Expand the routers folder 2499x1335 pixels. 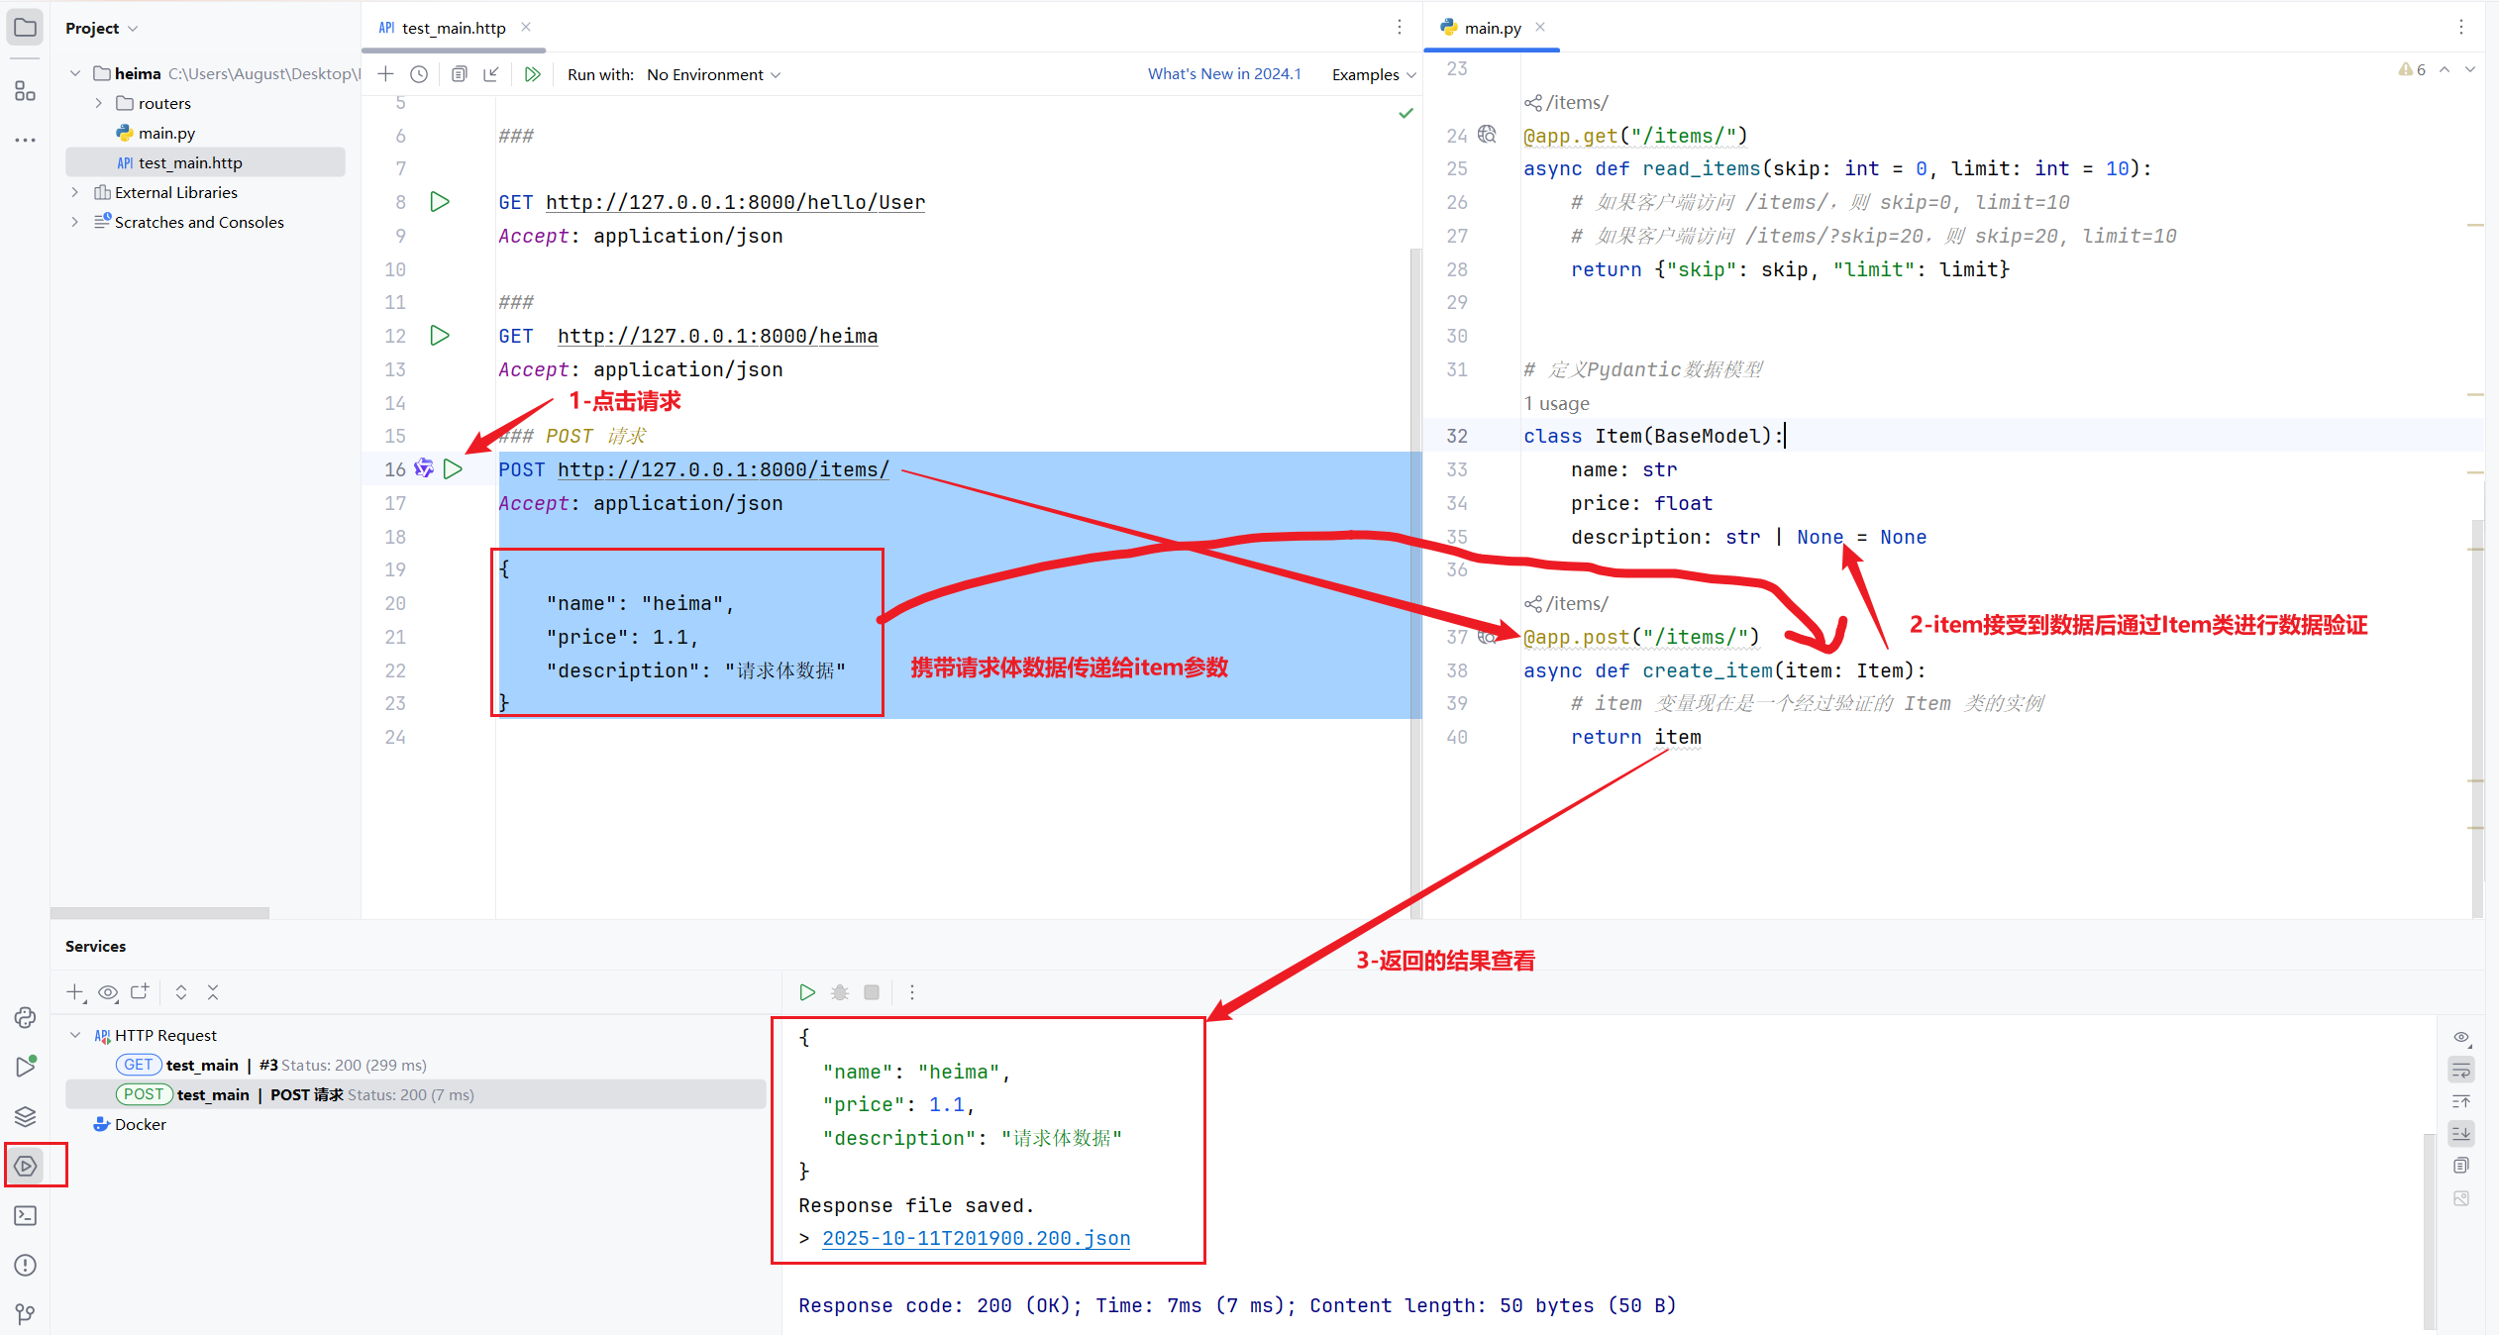point(99,103)
